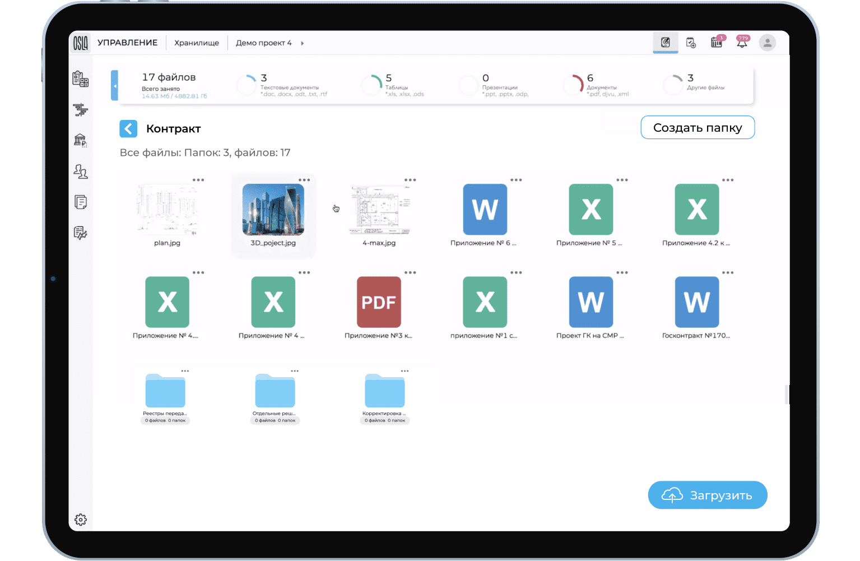Expand the Демо проект 4 breadcrumb arrow

(303, 43)
